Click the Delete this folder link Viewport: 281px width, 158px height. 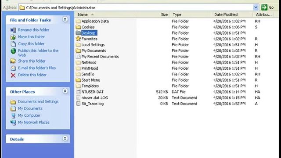click(32, 75)
